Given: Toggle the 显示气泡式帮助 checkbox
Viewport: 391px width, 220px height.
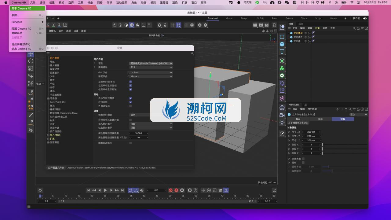Looking at the screenshot, I should tap(130, 98).
